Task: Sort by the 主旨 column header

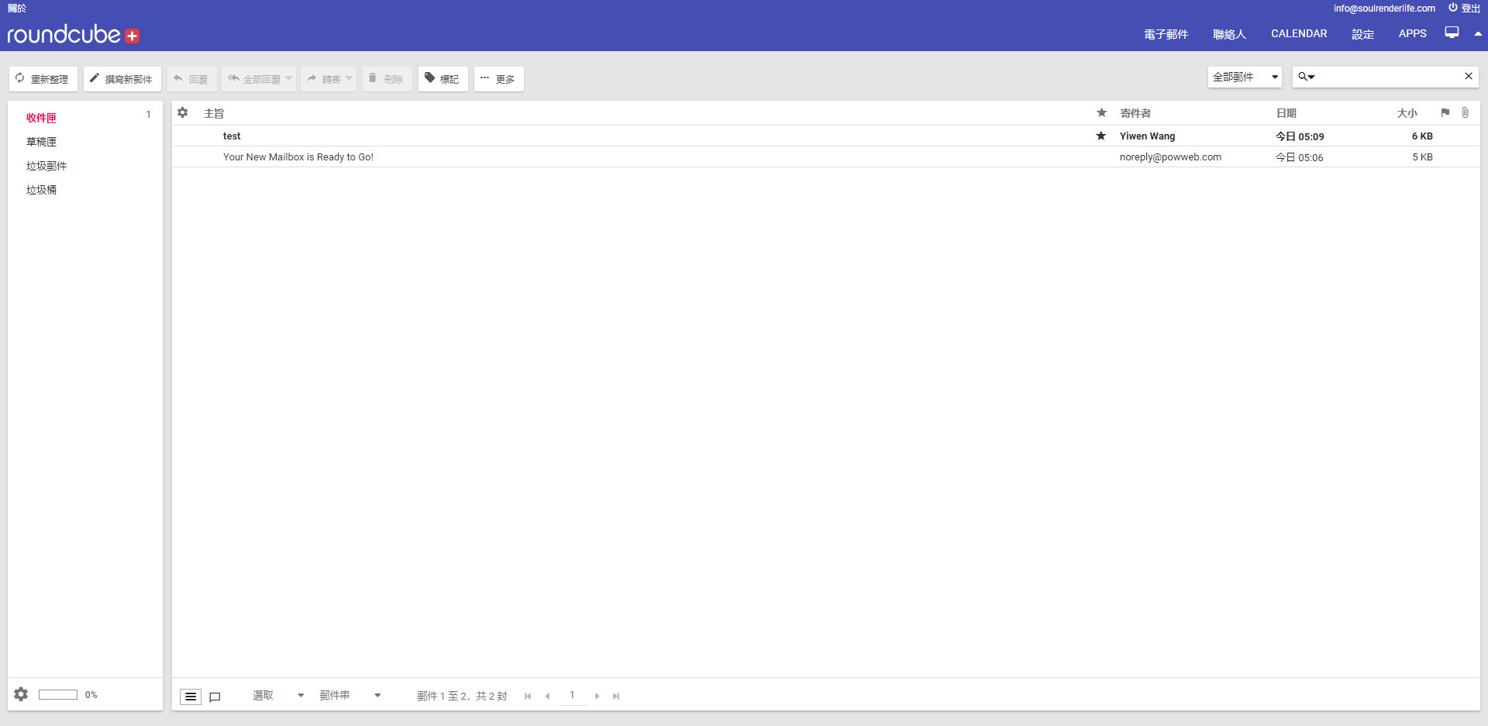Action: click(x=214, y=113)
